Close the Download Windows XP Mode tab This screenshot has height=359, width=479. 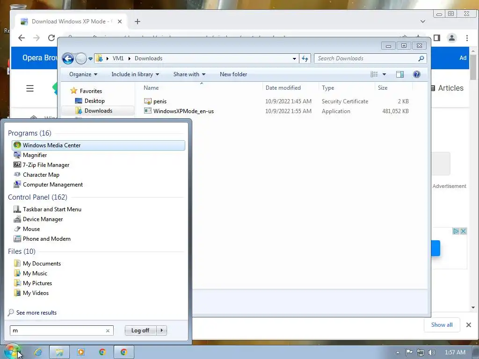coord(120,22)
